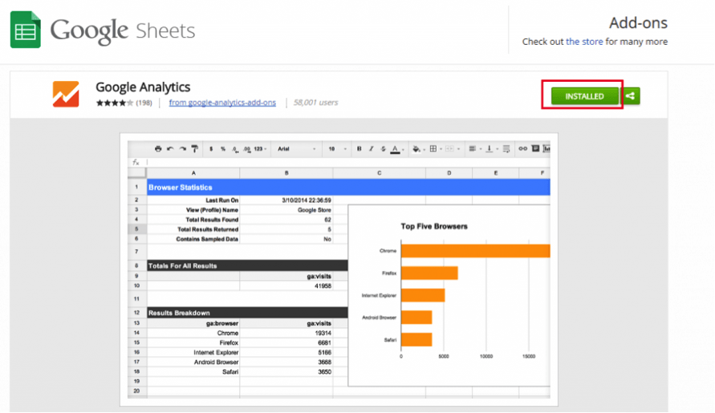Click the '58,001 users' text
715x413 pixels.
click(315, 103)
